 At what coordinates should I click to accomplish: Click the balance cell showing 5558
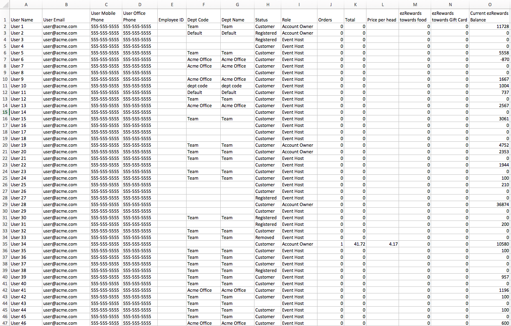490,53
